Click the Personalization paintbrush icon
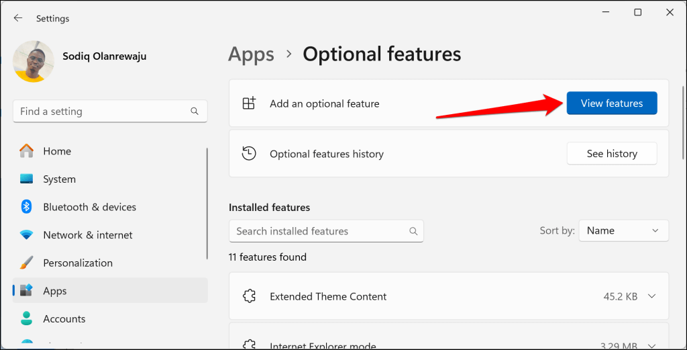Image resolution: width=687 pixels, height=350 pixels. point(27,263)
